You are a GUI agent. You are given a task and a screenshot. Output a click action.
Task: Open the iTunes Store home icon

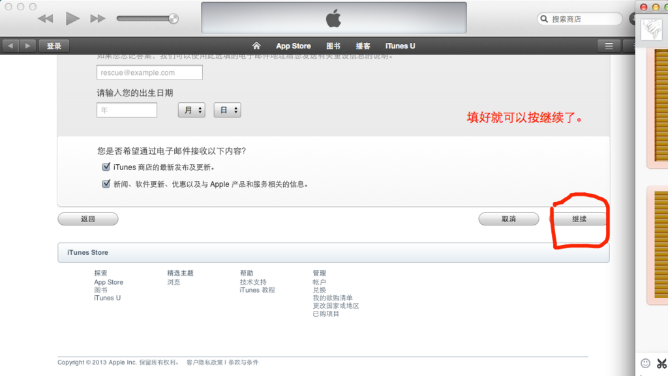[256, 46]
